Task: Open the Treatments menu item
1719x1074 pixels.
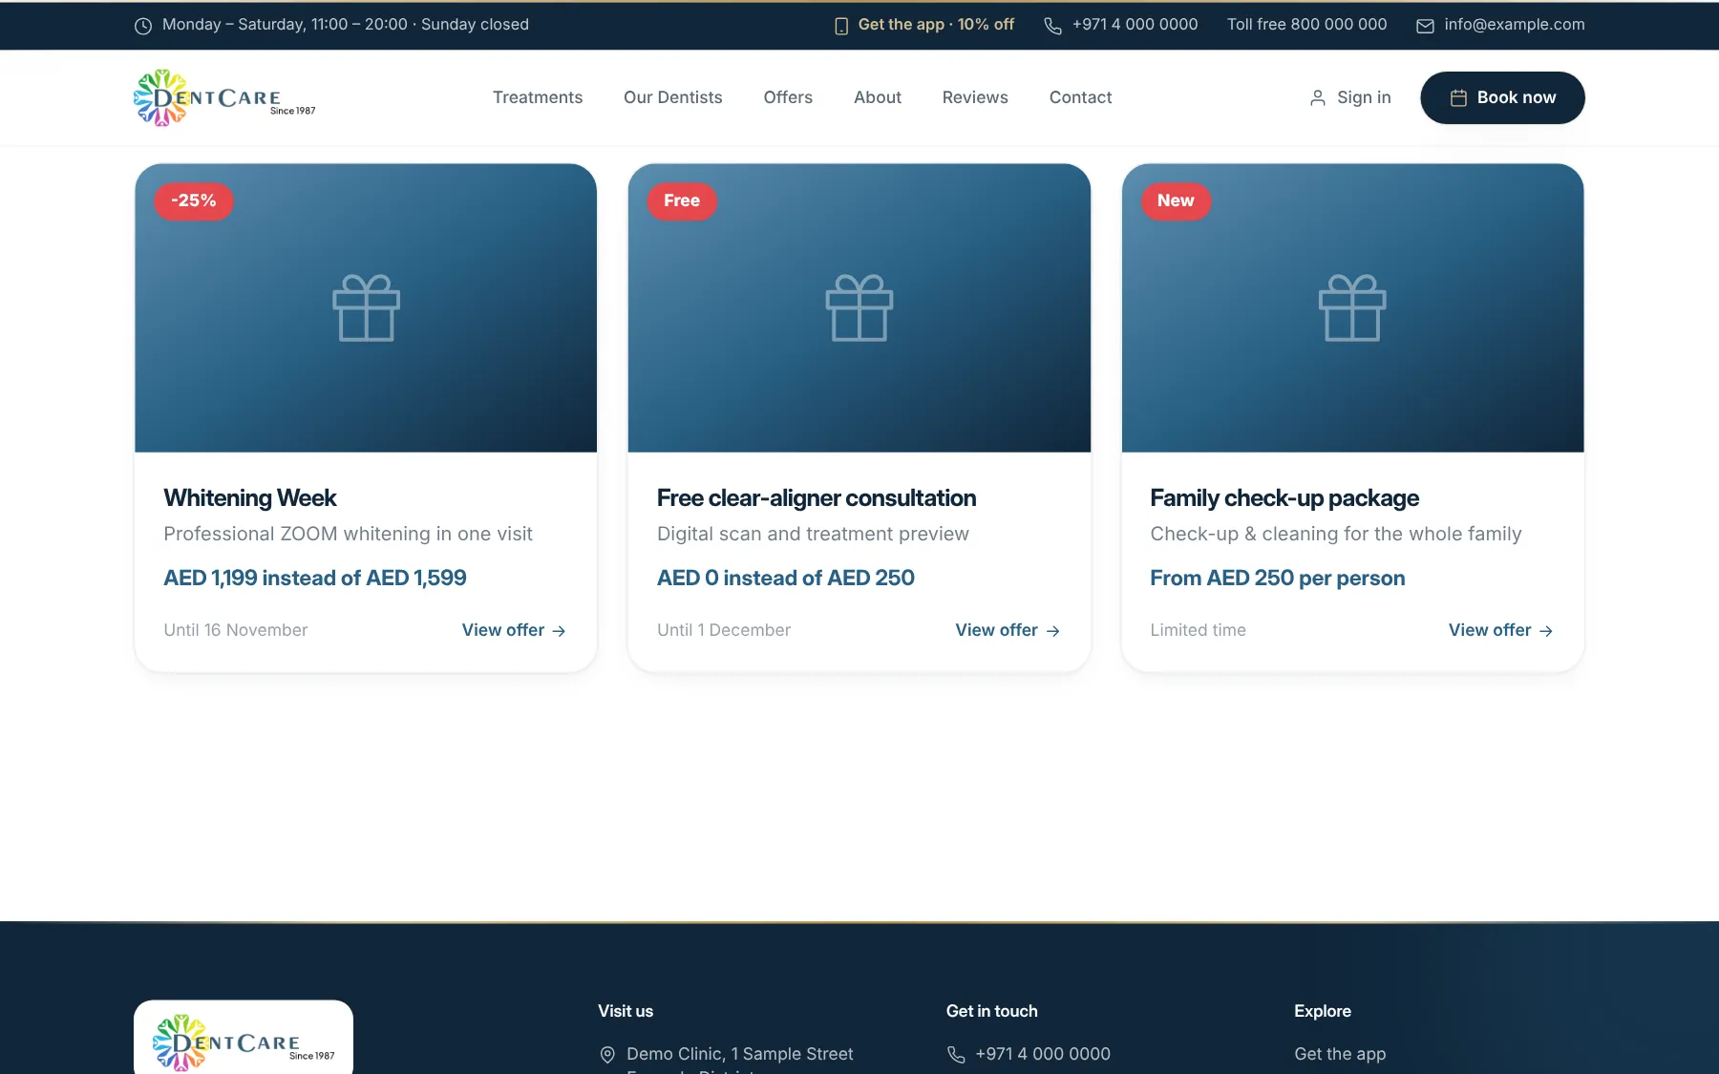Action: point(538,97)
